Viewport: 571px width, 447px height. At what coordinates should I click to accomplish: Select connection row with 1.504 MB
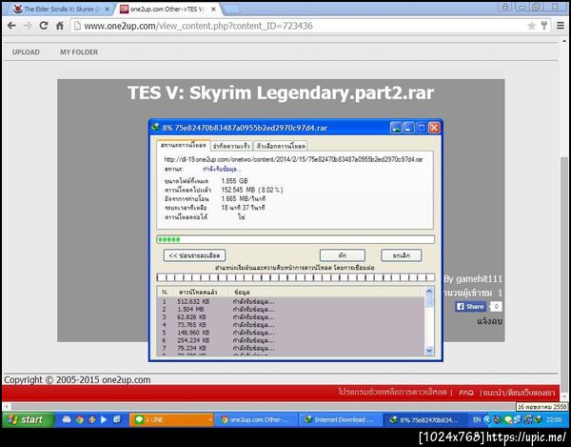point(290,309)
